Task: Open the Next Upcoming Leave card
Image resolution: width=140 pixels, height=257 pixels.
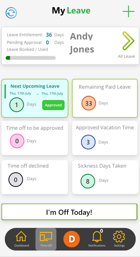Action: (35, 98)
